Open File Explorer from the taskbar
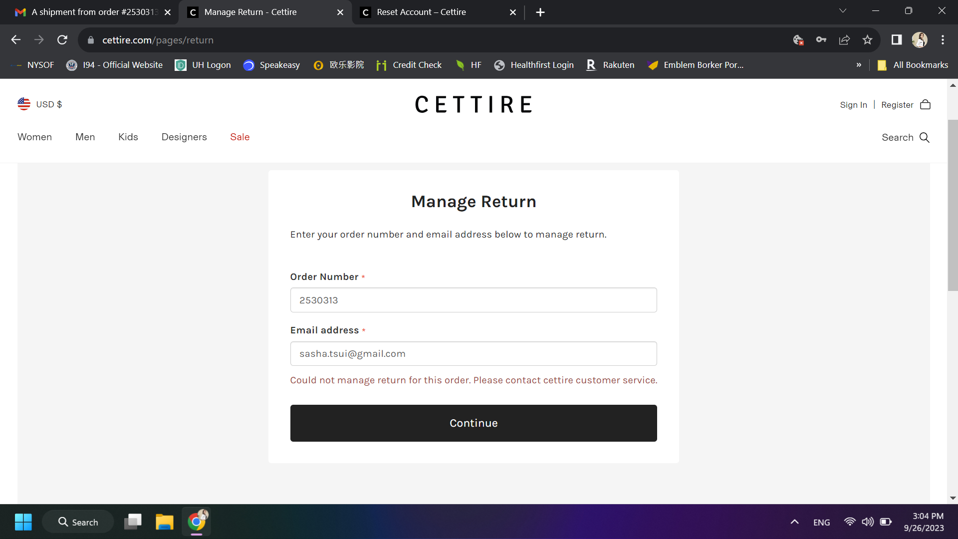 165,522
